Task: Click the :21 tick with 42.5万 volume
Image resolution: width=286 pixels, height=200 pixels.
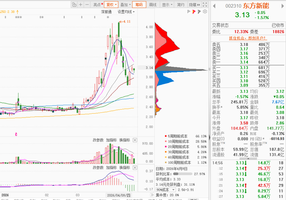Action: (248, 186)
